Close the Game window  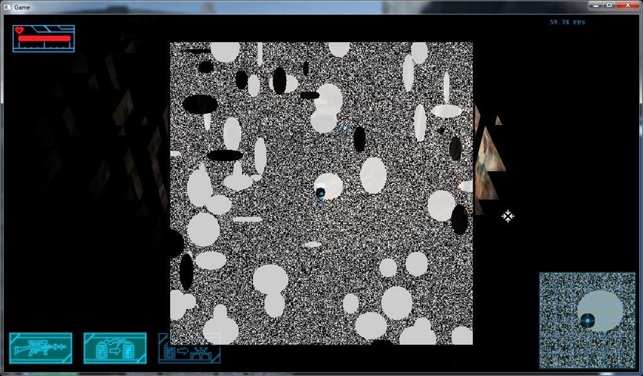tap(628, 5)
